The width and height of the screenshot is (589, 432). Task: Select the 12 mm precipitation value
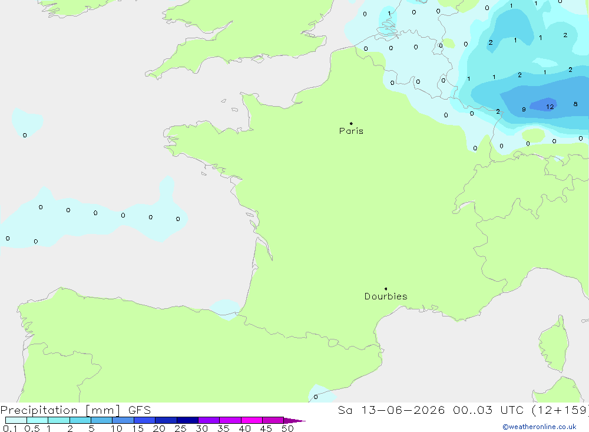pos(550,107)
